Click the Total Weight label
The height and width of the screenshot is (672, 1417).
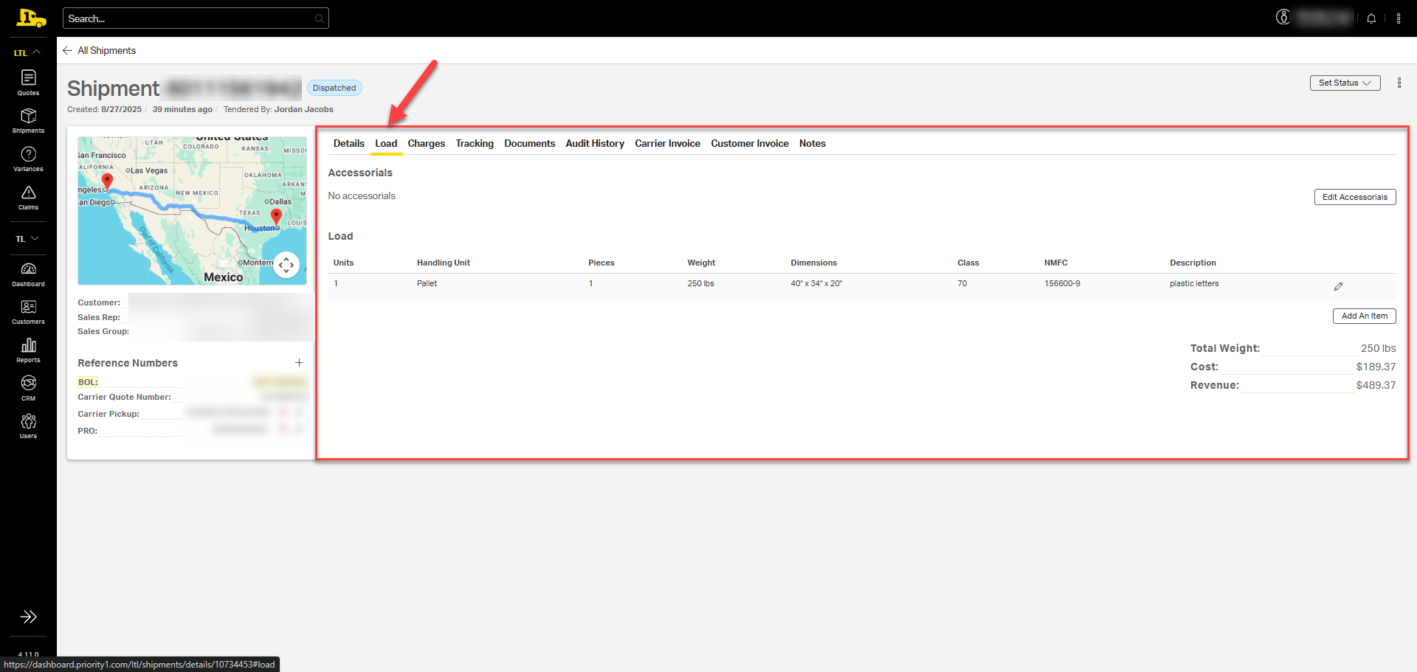[x=1225, y=348]
